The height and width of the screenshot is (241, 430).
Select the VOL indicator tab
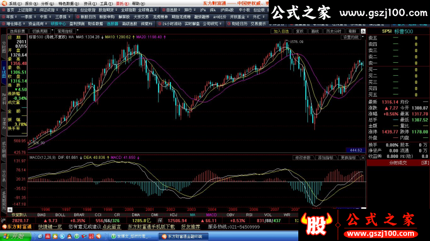[x=268, y=215]
